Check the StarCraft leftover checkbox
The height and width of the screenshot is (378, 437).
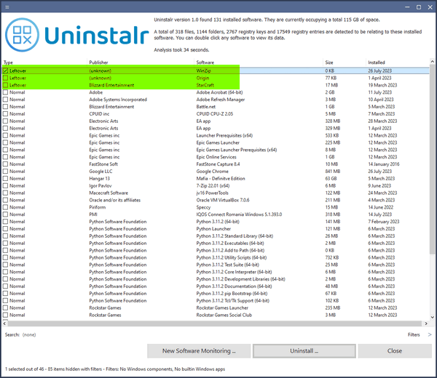click(5, 85)
